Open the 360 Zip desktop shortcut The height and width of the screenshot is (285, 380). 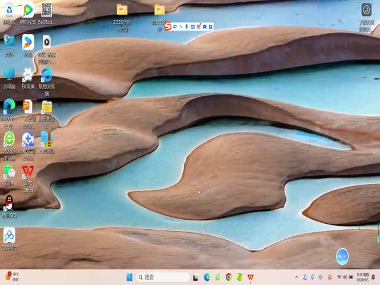pos(46,139)
